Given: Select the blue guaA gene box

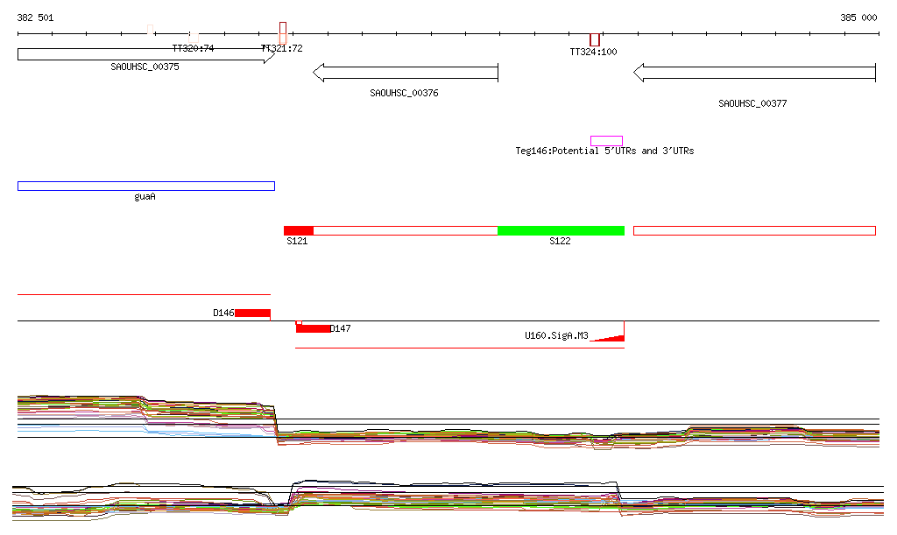Looking at the screenshot, I should click(146, 187).
